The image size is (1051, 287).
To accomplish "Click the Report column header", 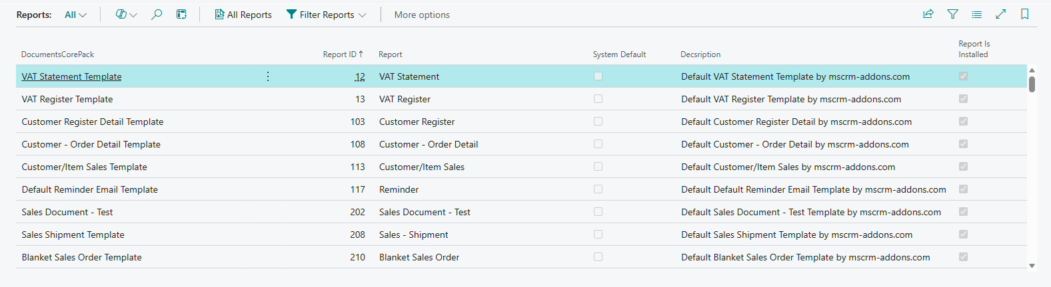I will tap(391, 54).
